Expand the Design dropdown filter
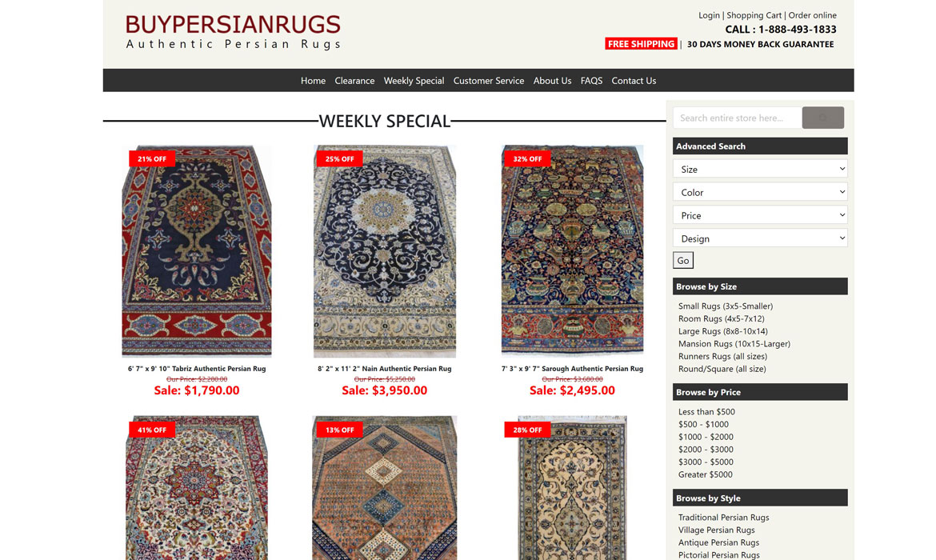 click(x=760, y=238)
